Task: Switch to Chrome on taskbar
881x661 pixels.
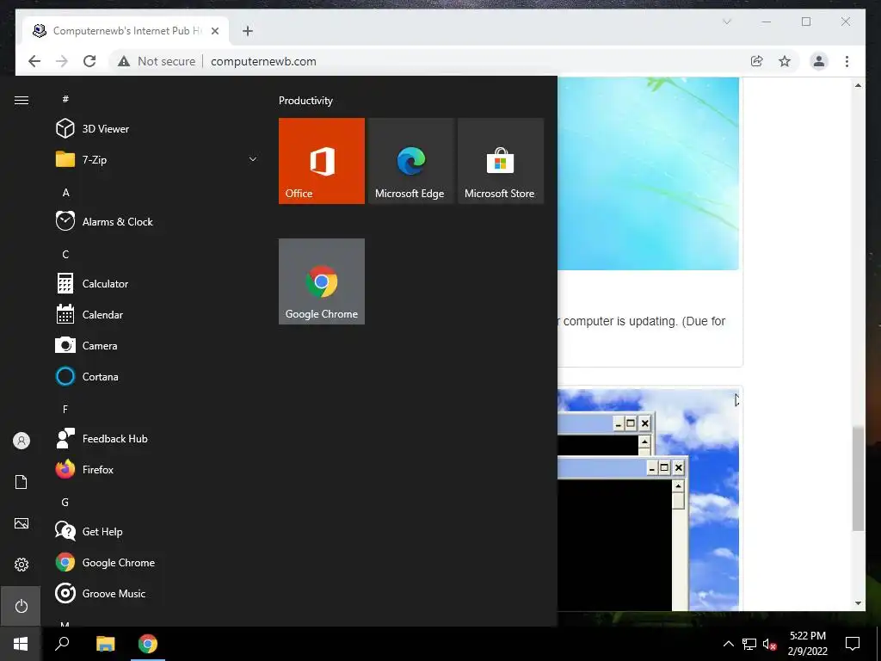Action: pos(148,644)
